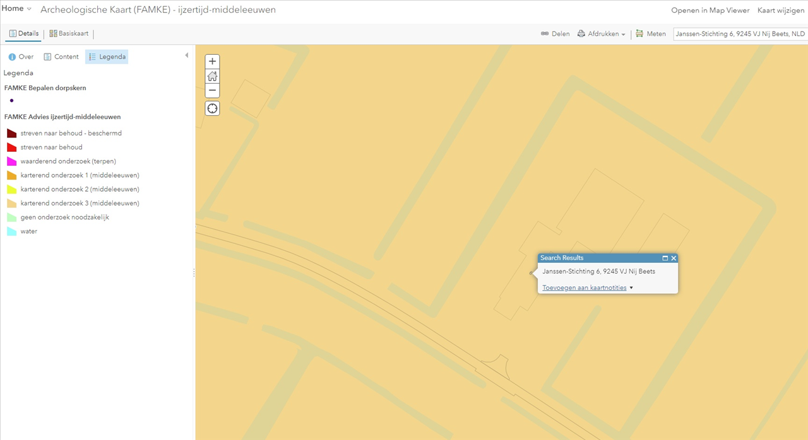Zoom in on the map
The image size is (808, 440).
213,62
